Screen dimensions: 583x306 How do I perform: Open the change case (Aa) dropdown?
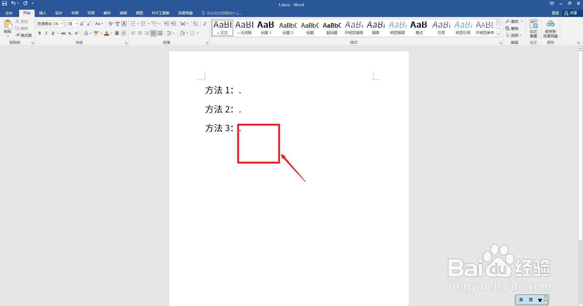[99, 24]
